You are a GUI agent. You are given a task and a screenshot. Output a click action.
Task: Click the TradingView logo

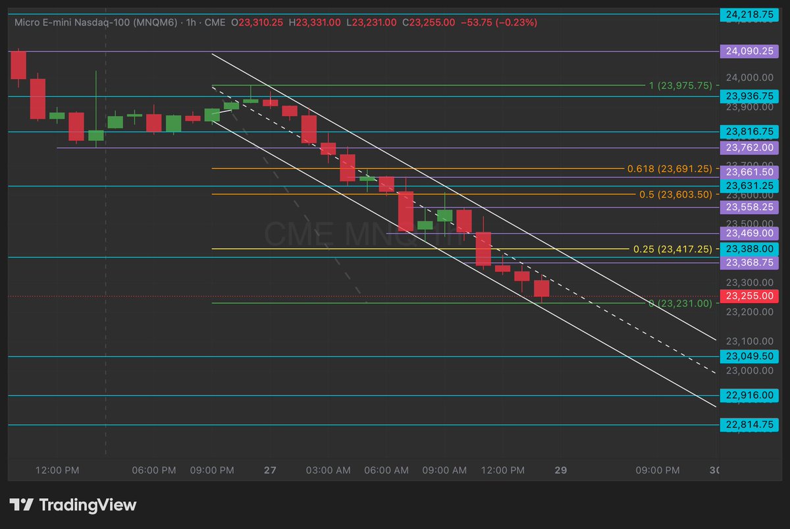[73, 505]
